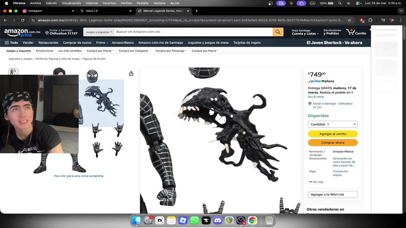Click the address bar URL
Image resolution: width=406 pixels, height=228 pixels.
[190, 20]
